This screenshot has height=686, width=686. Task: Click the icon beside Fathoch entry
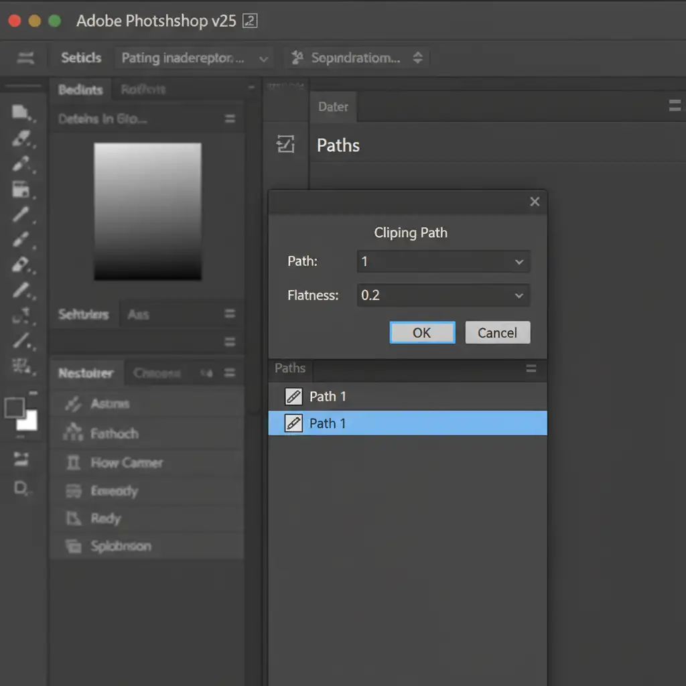(x=72, y=433)
